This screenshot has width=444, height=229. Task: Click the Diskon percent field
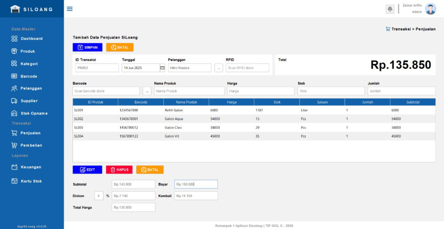[99, 196]
